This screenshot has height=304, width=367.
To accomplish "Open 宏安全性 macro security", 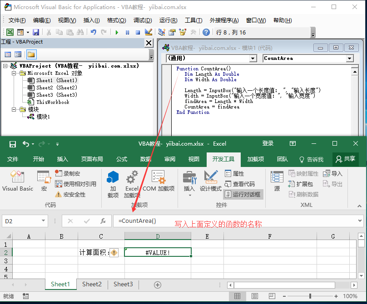I will (x=70, y=194).
